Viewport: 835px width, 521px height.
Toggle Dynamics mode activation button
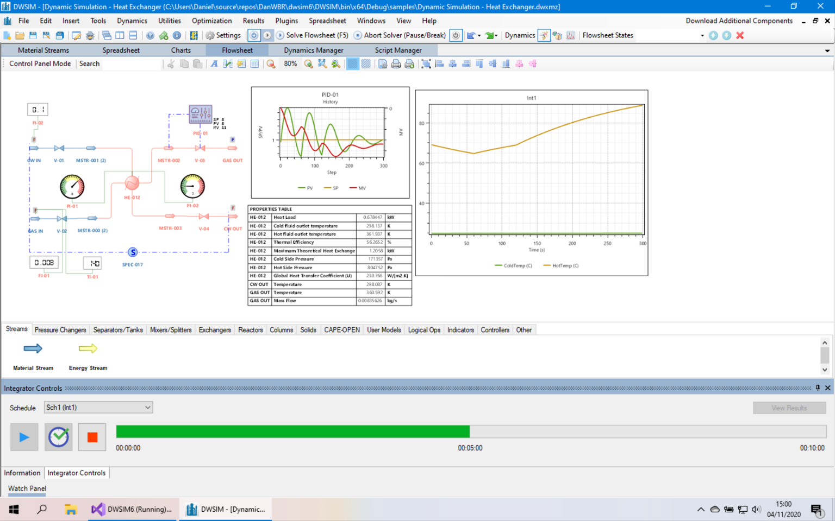point(544,35)
